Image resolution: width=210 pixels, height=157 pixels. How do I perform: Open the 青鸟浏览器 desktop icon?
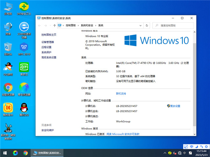(x=24, y=89)
